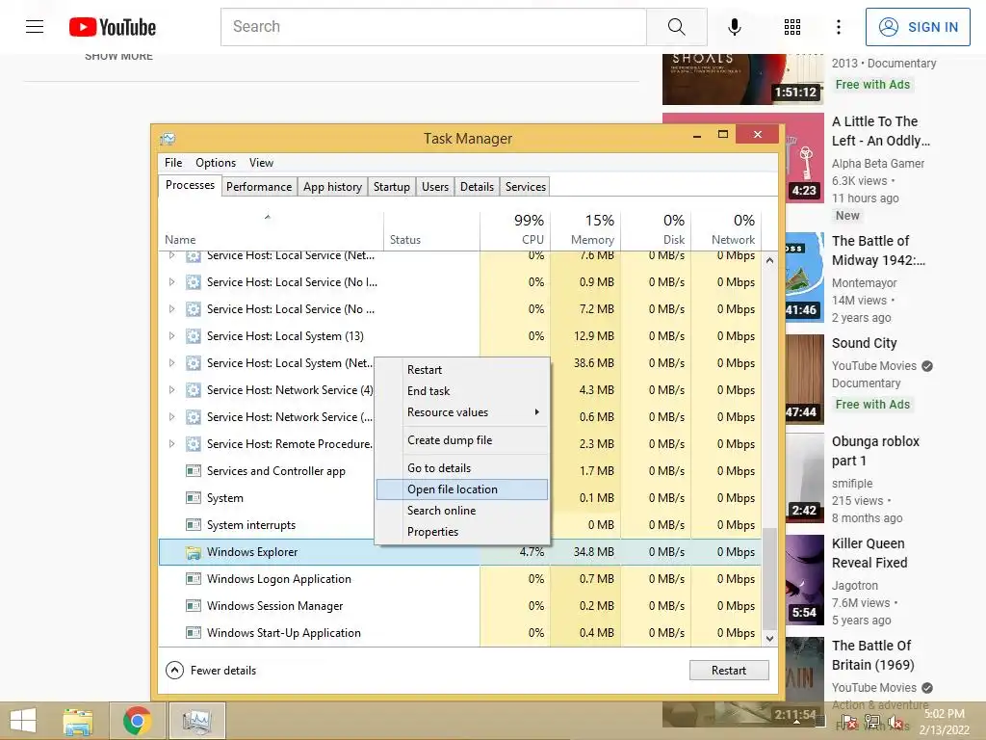
Task: Expand the Service Host: Local Service (No ... 7.2 MB row
Action: click(171, 309)
